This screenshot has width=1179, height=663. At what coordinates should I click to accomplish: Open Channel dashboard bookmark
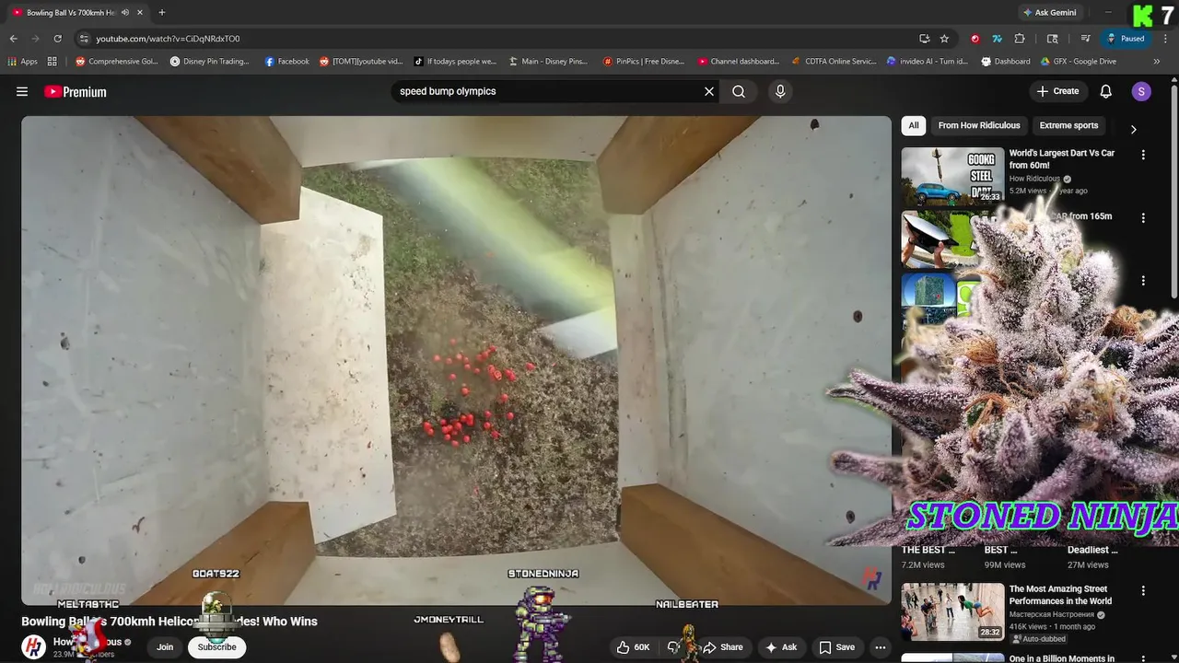[x=739, y=62]
